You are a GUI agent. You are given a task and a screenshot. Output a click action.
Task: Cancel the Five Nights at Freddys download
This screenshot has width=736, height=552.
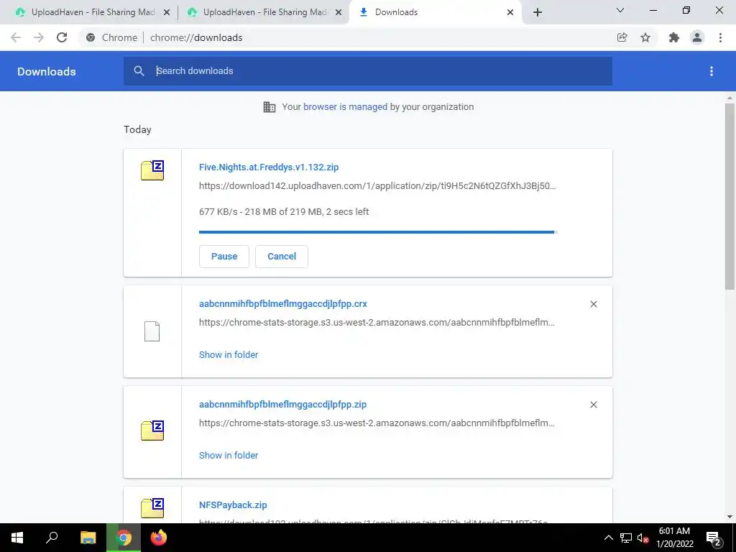tap(282, 257)
